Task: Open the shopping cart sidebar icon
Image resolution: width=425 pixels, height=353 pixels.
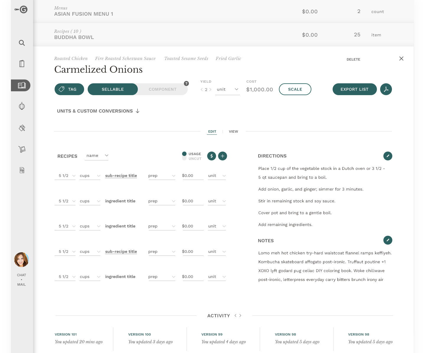Action: coord(22,149)
